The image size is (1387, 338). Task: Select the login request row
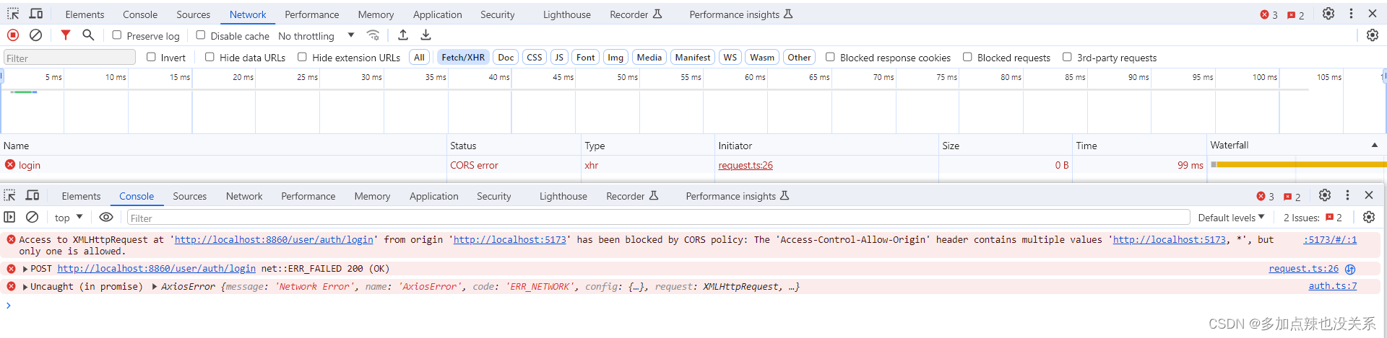pyautogui.click(x=693, y=165)
